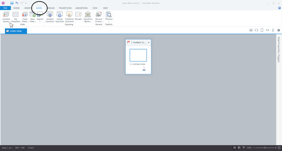Add a New Slide
The height and width of the screenshot is (151, 282).
(x=32, y=17)
